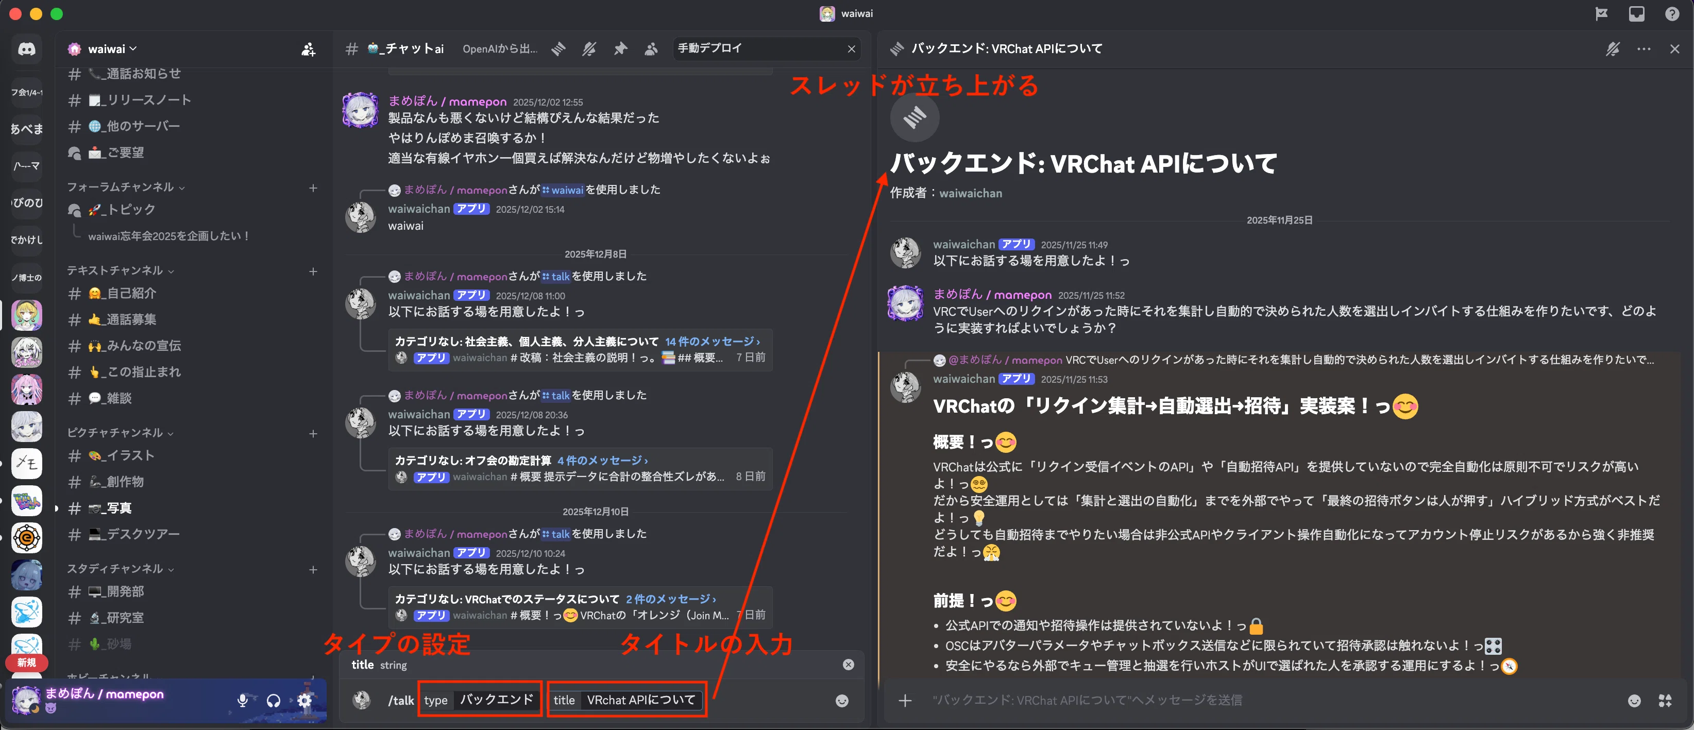Open the help question mark icon
This screenshot has width=1694, height=730.
click(x=1672, y=14)
